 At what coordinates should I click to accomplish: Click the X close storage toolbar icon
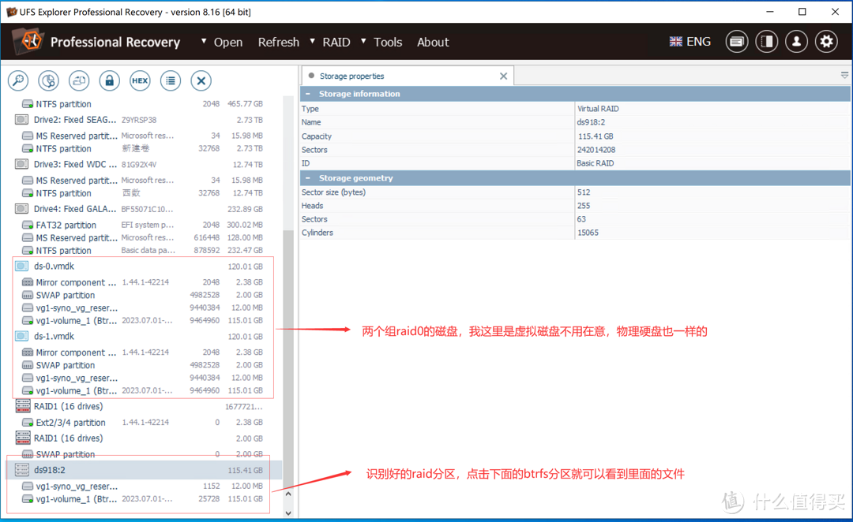pyautogui.click(x=201, y=81)
